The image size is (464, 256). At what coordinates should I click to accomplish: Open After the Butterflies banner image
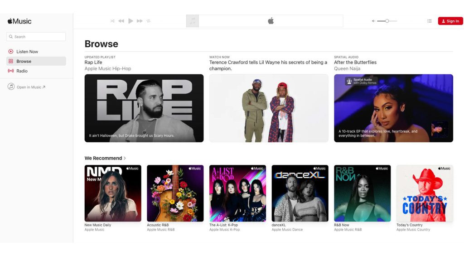(394, 108)
